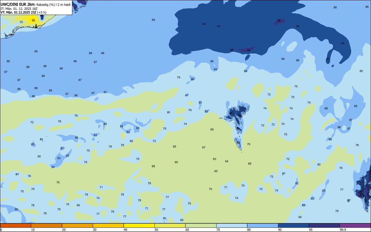
Task: Pick the 80–90 medium blue legend swatch
Action: tap(263, 225)
